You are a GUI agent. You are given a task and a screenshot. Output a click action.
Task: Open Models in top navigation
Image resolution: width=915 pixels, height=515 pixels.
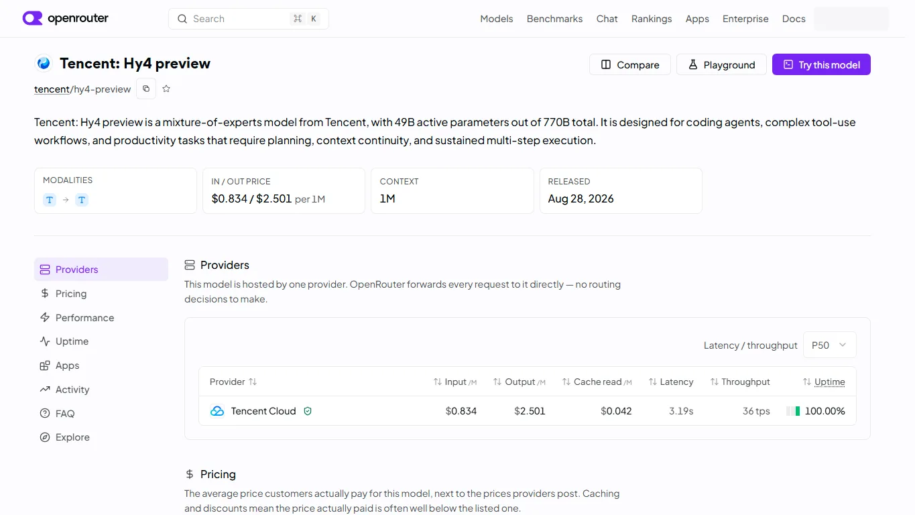pyautogui.click(x=497, y=19)
